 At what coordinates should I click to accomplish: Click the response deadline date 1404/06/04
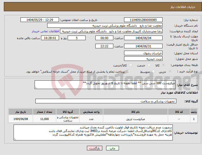[143, 38]
